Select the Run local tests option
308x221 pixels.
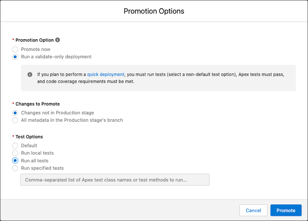[15, 153]
